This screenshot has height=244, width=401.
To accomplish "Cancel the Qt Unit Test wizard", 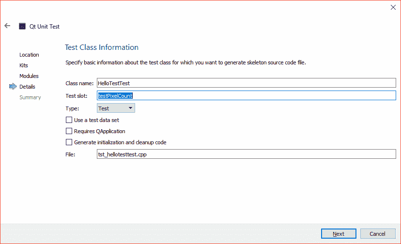I will point(377,234).
